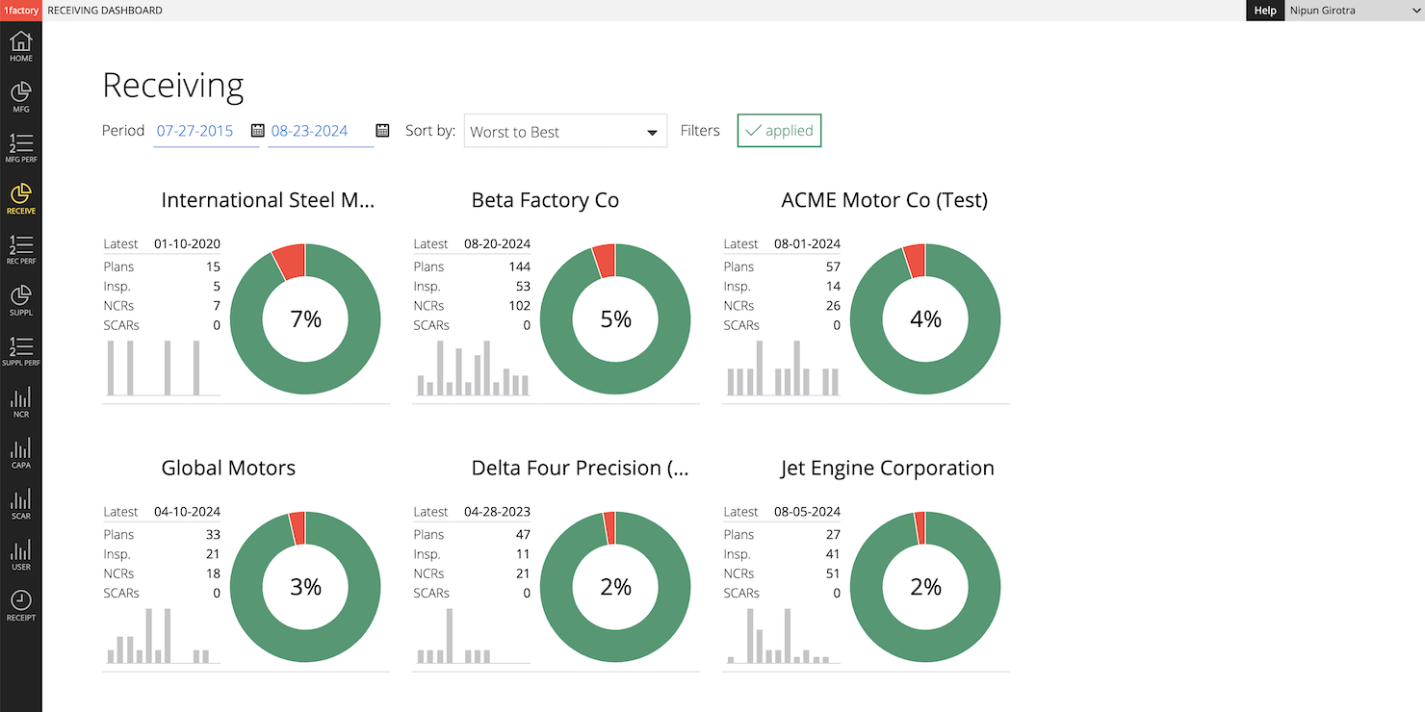
Task: Open the NCR bar chart page
Action: 20,401
